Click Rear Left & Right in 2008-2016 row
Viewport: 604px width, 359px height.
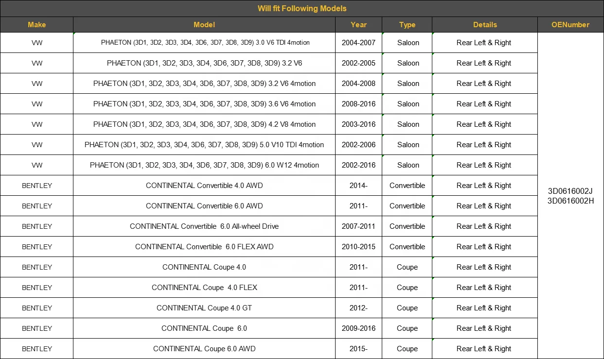tap(485, 104)
